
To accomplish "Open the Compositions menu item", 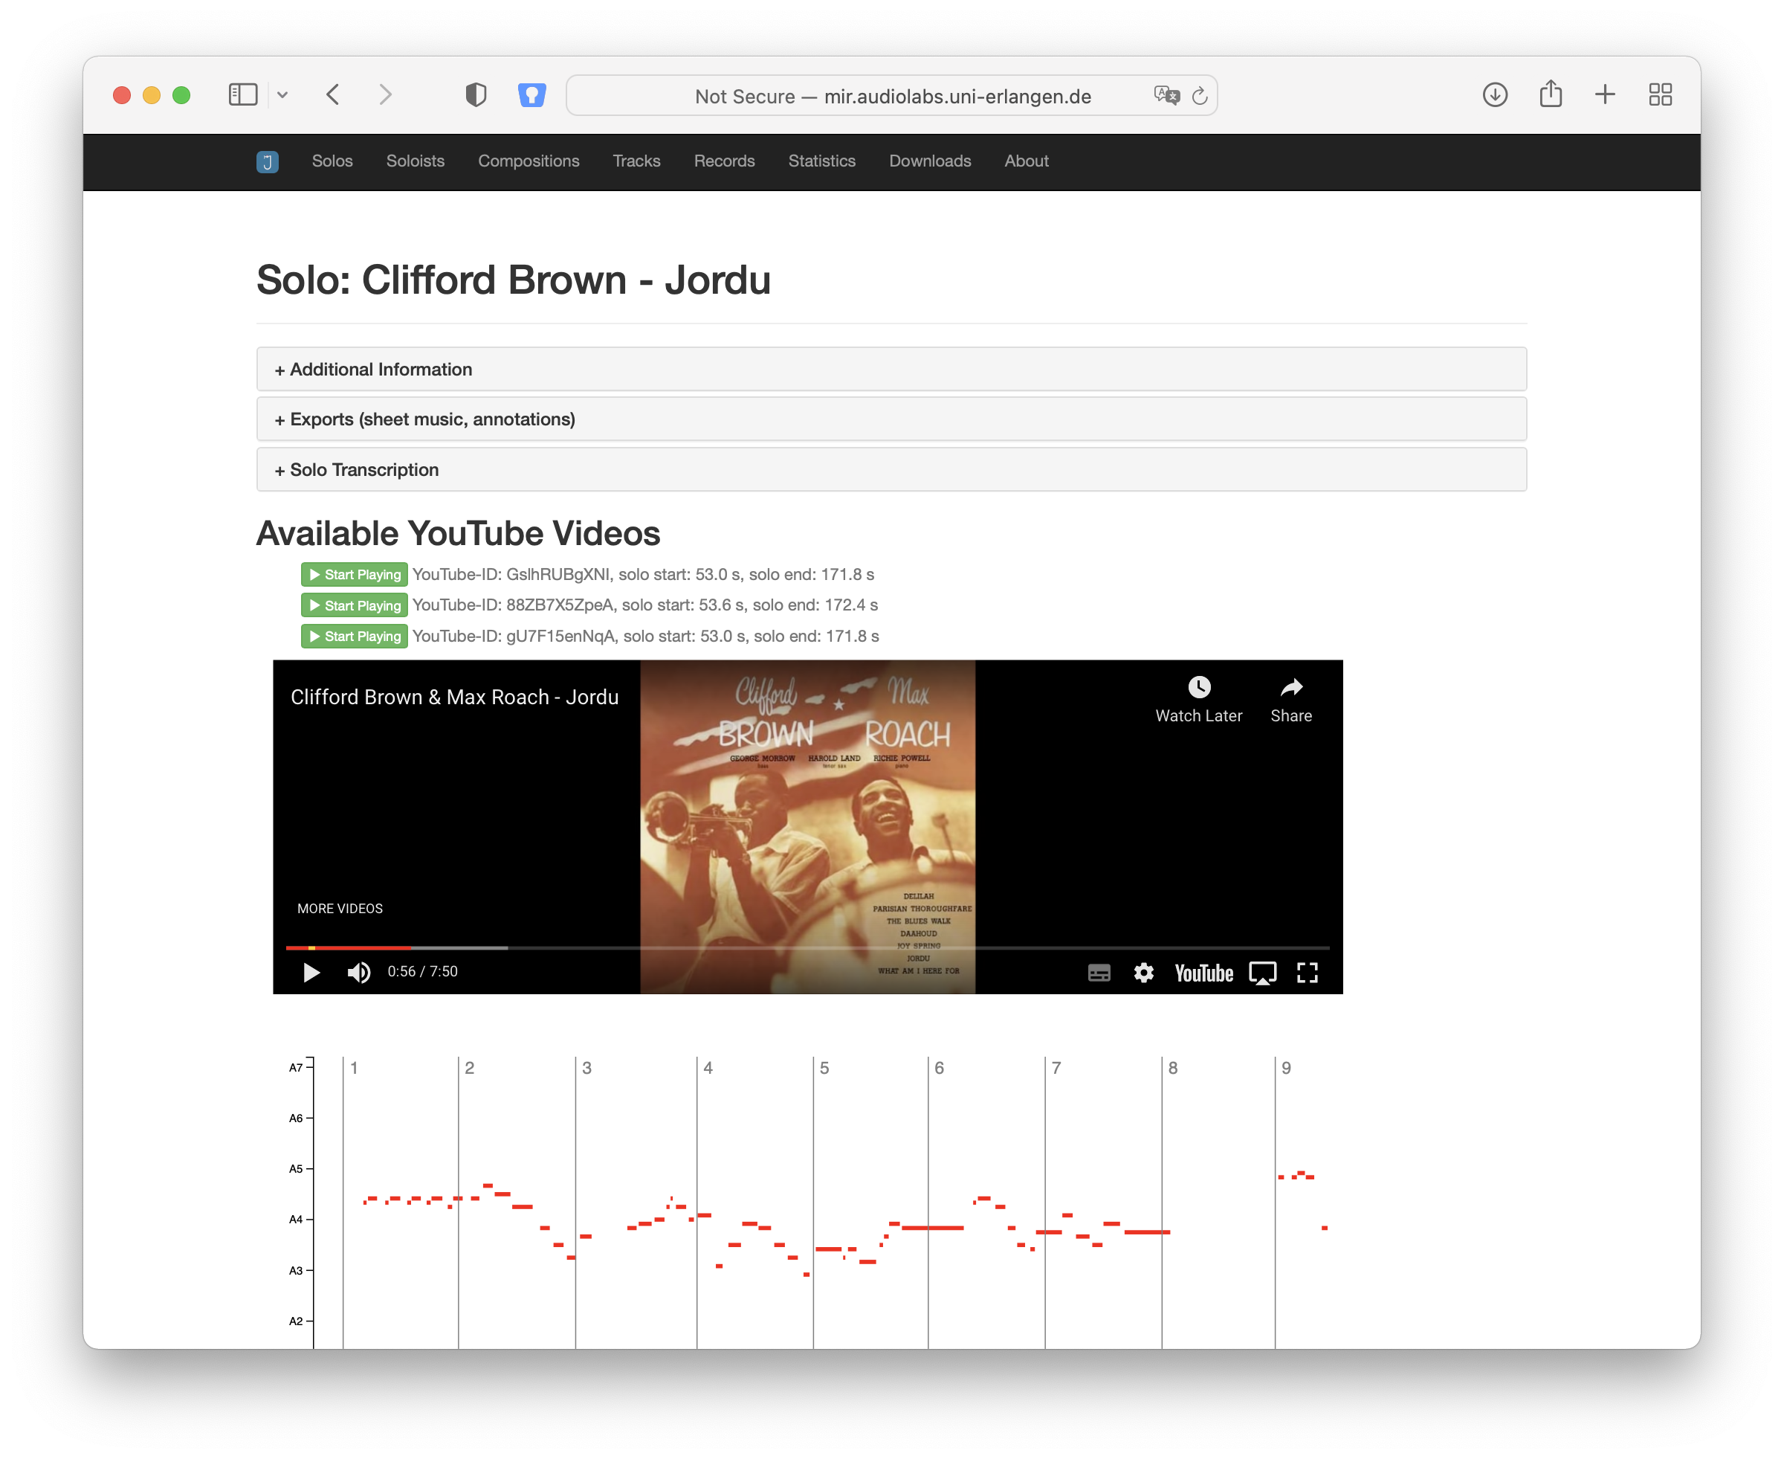I will click(x=529, y=161).
